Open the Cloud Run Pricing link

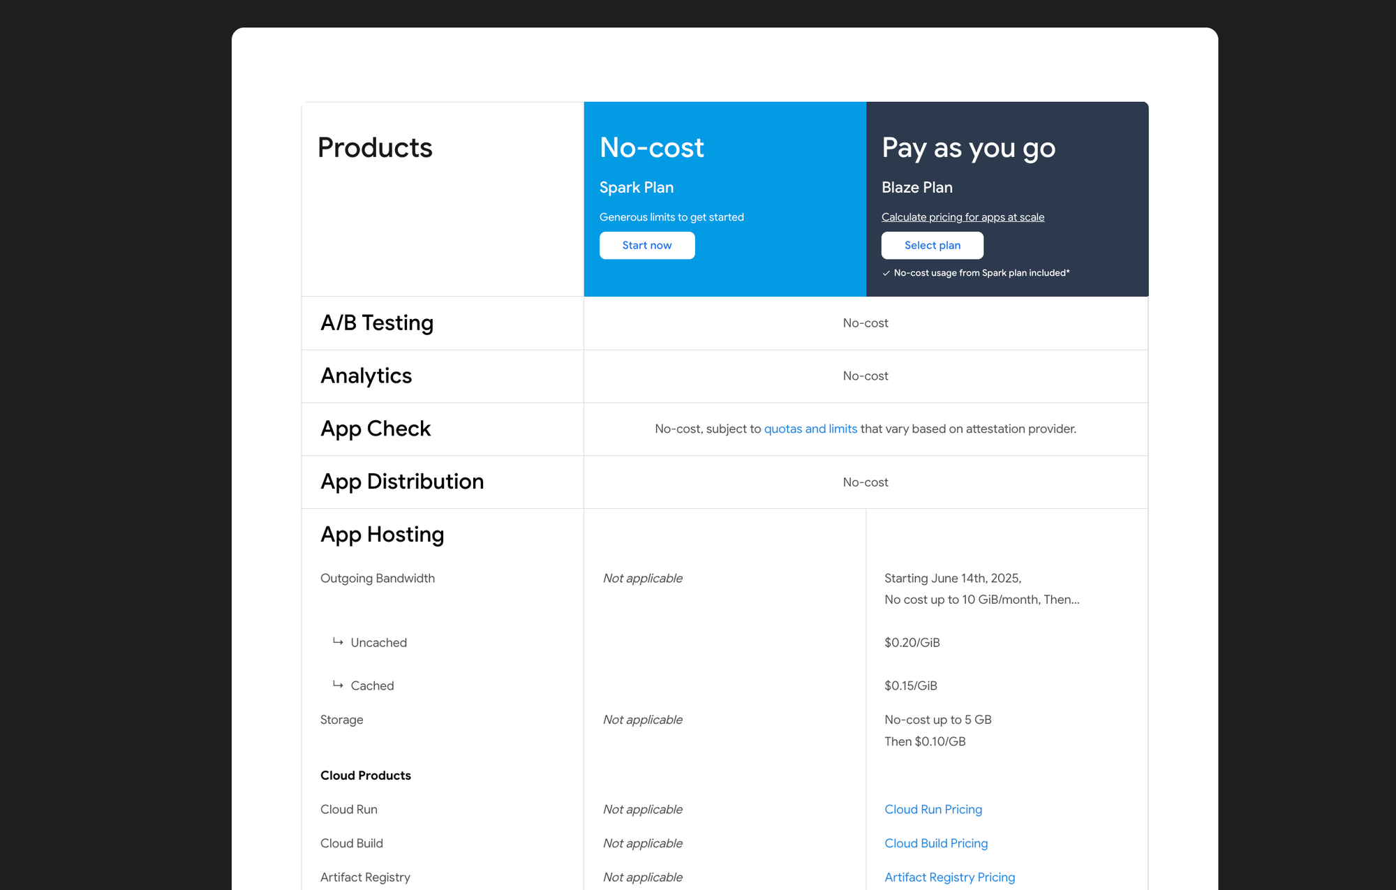tap(933, 809)
